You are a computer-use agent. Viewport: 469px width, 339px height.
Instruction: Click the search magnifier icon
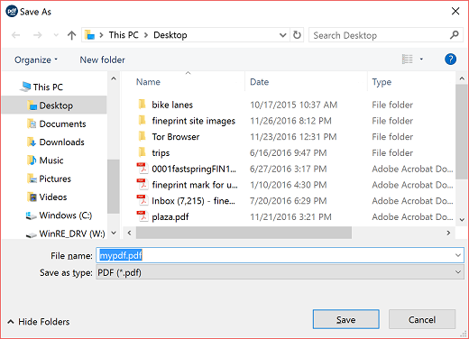455,35
